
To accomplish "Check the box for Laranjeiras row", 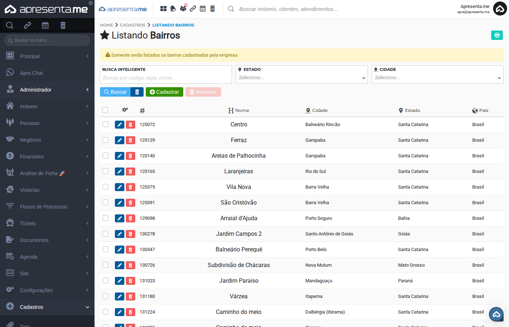I will coord(105,171).
